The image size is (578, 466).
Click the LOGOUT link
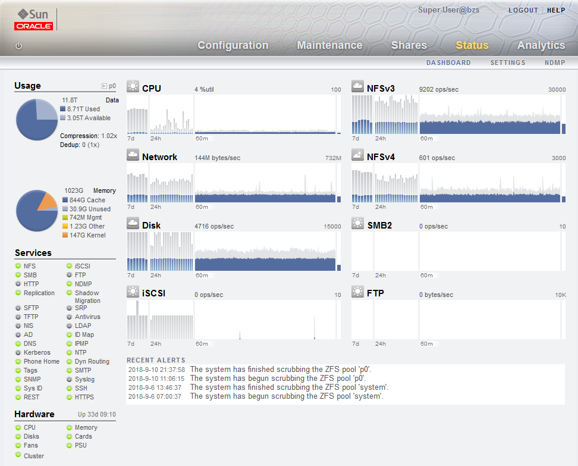tap(523, 10)
